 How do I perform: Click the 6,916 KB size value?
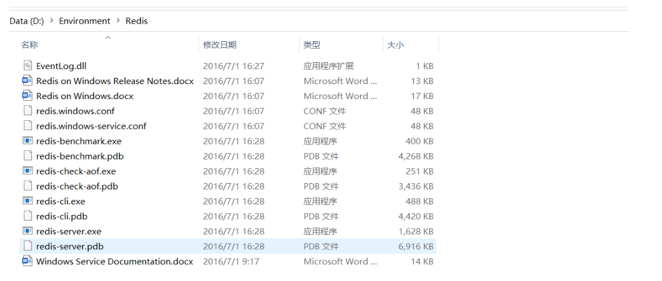point(416,247)
